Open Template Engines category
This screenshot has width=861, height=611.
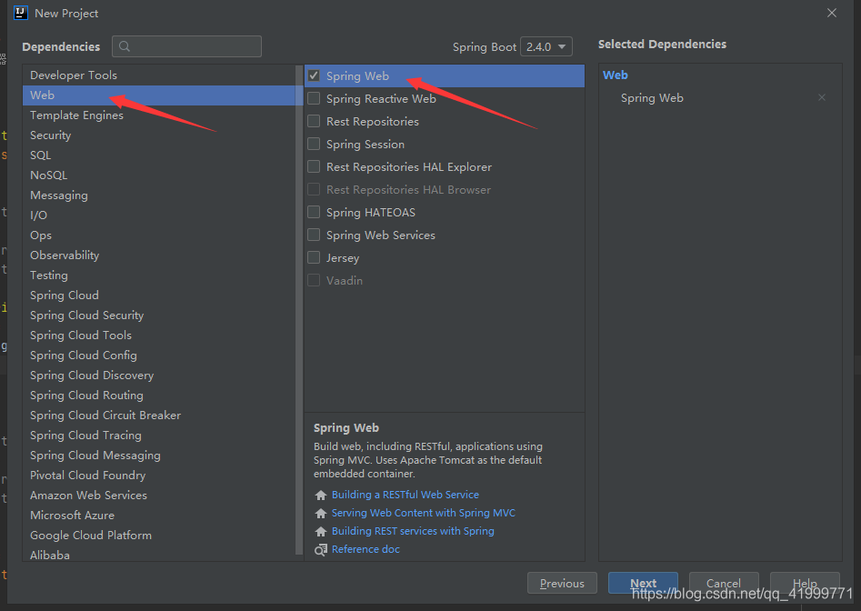[159, 115]
